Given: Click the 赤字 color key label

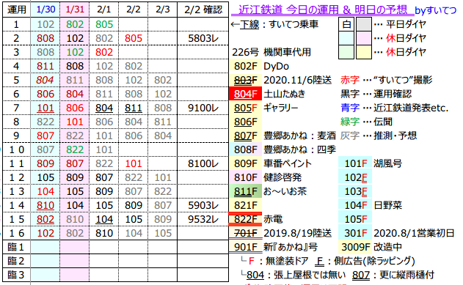Looking at the screenshot, I should click(350, 80).
